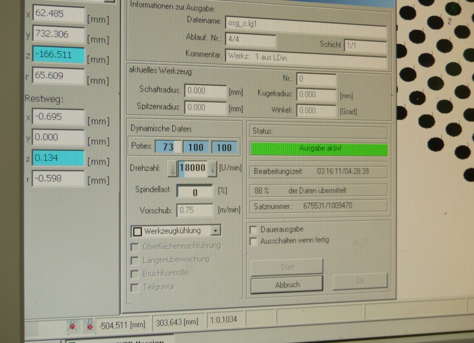474x343 pixels.
Task: Select the highlighted z position field -166.511
Action: click(x=58, y=55)
